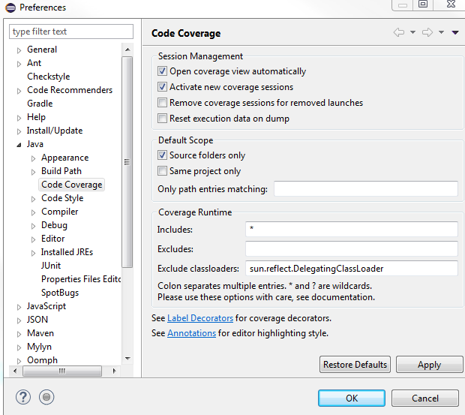Collapse the Java tree node
This screenshot has width=465, height=415.
[19, 145]
